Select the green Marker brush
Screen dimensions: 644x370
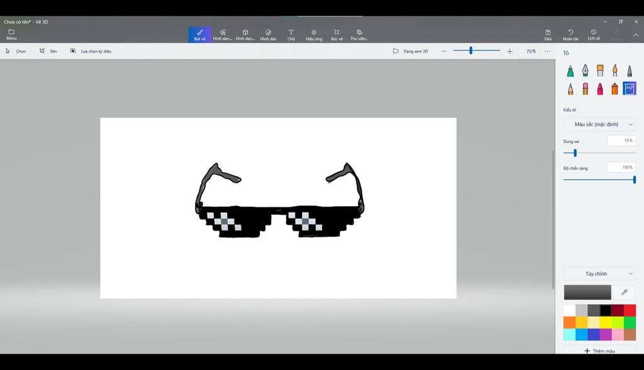point(570,71)
